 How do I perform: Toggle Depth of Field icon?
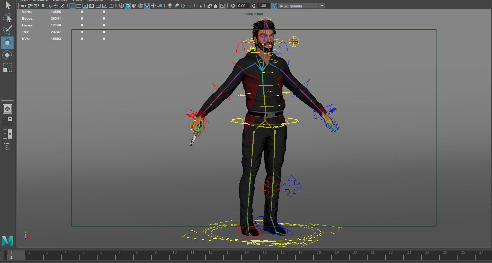point(189,6)
